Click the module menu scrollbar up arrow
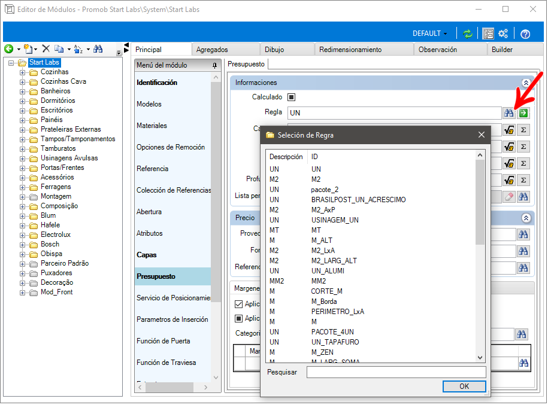 click(216, 77)
